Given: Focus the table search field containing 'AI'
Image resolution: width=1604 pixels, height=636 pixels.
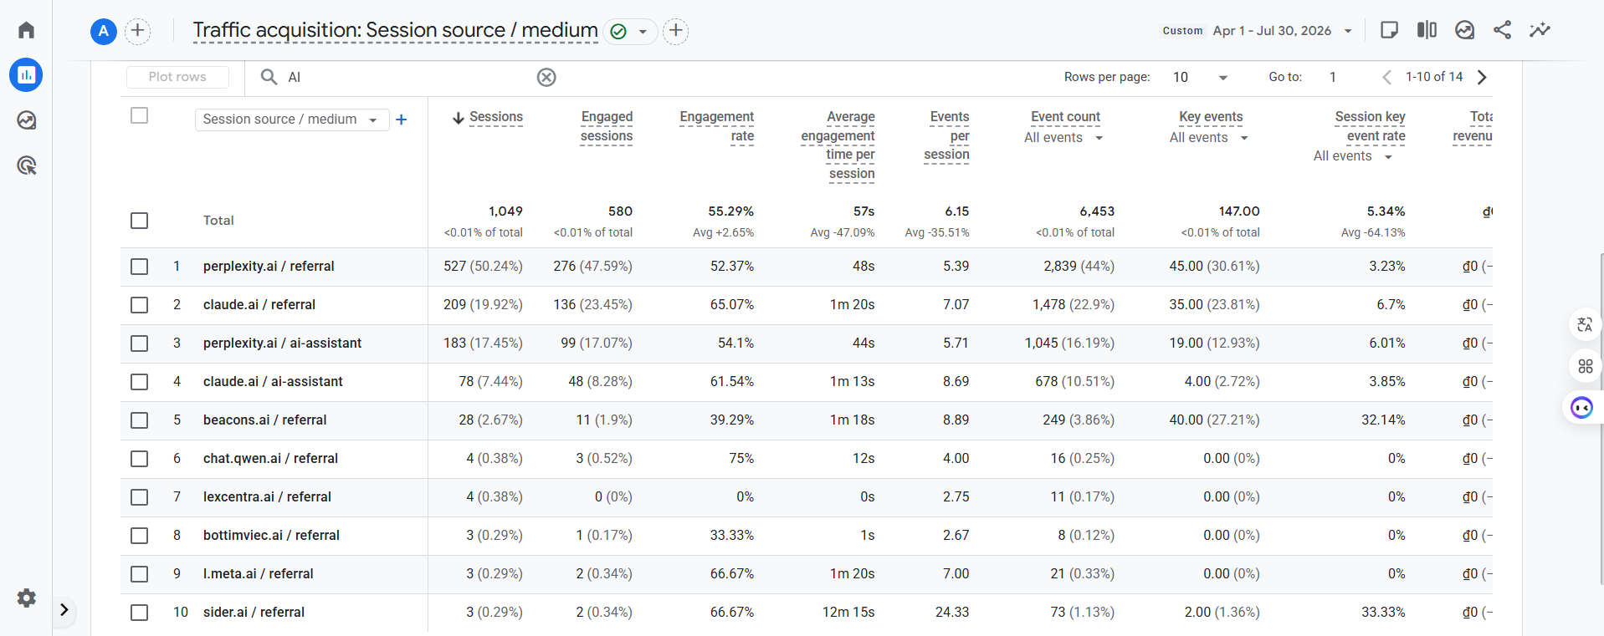Looking at the screenshot, I should click(410, 77).
